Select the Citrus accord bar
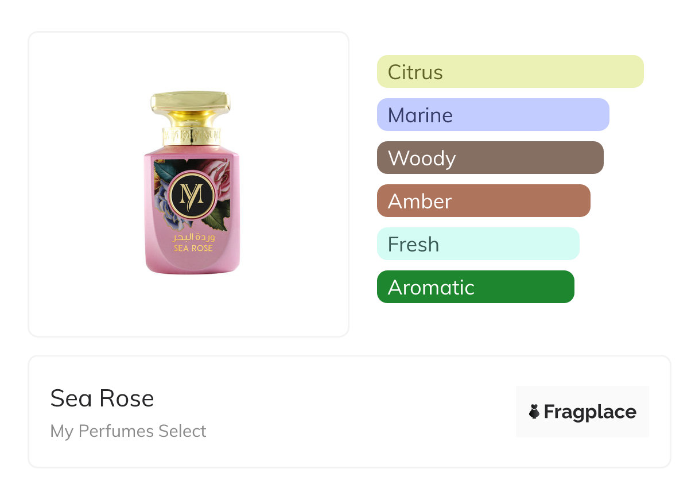This screenshot has width=699, height=496. 510,72
